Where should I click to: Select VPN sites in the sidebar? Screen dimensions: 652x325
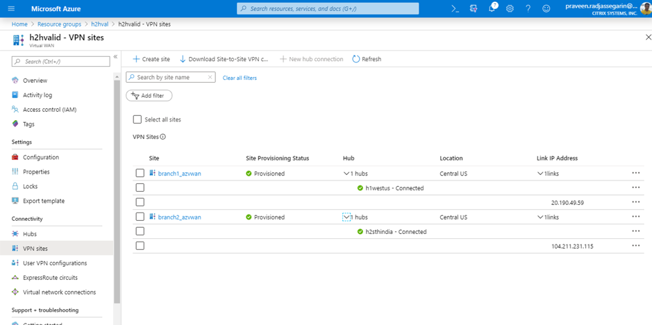tap(56, 249)
